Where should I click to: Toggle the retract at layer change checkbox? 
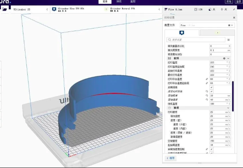[212, 91]
